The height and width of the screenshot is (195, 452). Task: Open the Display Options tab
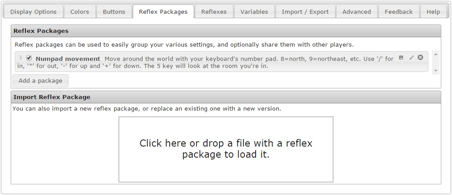click(x=33, y=12)
